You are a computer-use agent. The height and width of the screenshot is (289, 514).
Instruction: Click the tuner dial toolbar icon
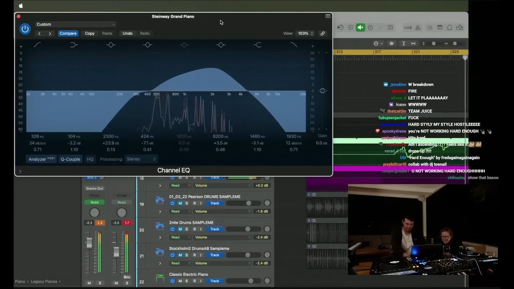(x=370, y=27)
